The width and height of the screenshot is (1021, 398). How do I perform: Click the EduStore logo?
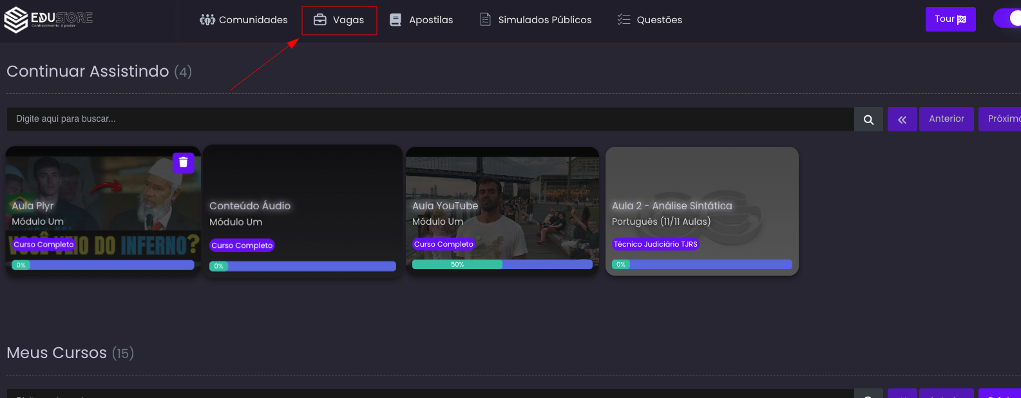(x=48, y=19)
